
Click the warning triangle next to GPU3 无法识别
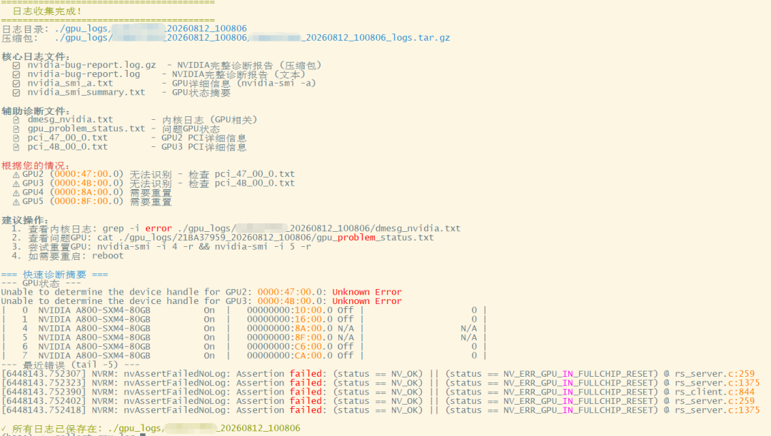pos(16,184)
